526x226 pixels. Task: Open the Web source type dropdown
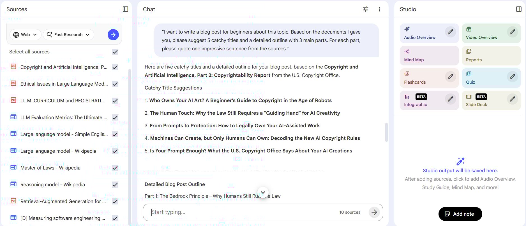coord(26,35)
